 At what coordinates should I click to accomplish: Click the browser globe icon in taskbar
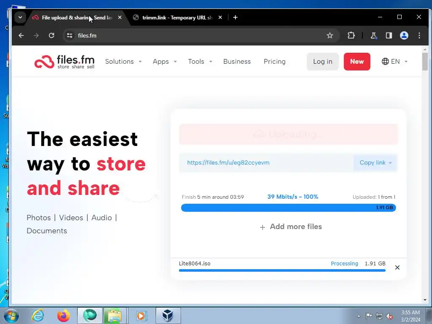point(90,316)
